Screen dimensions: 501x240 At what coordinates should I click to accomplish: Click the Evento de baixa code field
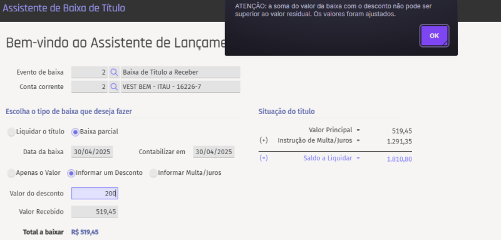point(90,72)
